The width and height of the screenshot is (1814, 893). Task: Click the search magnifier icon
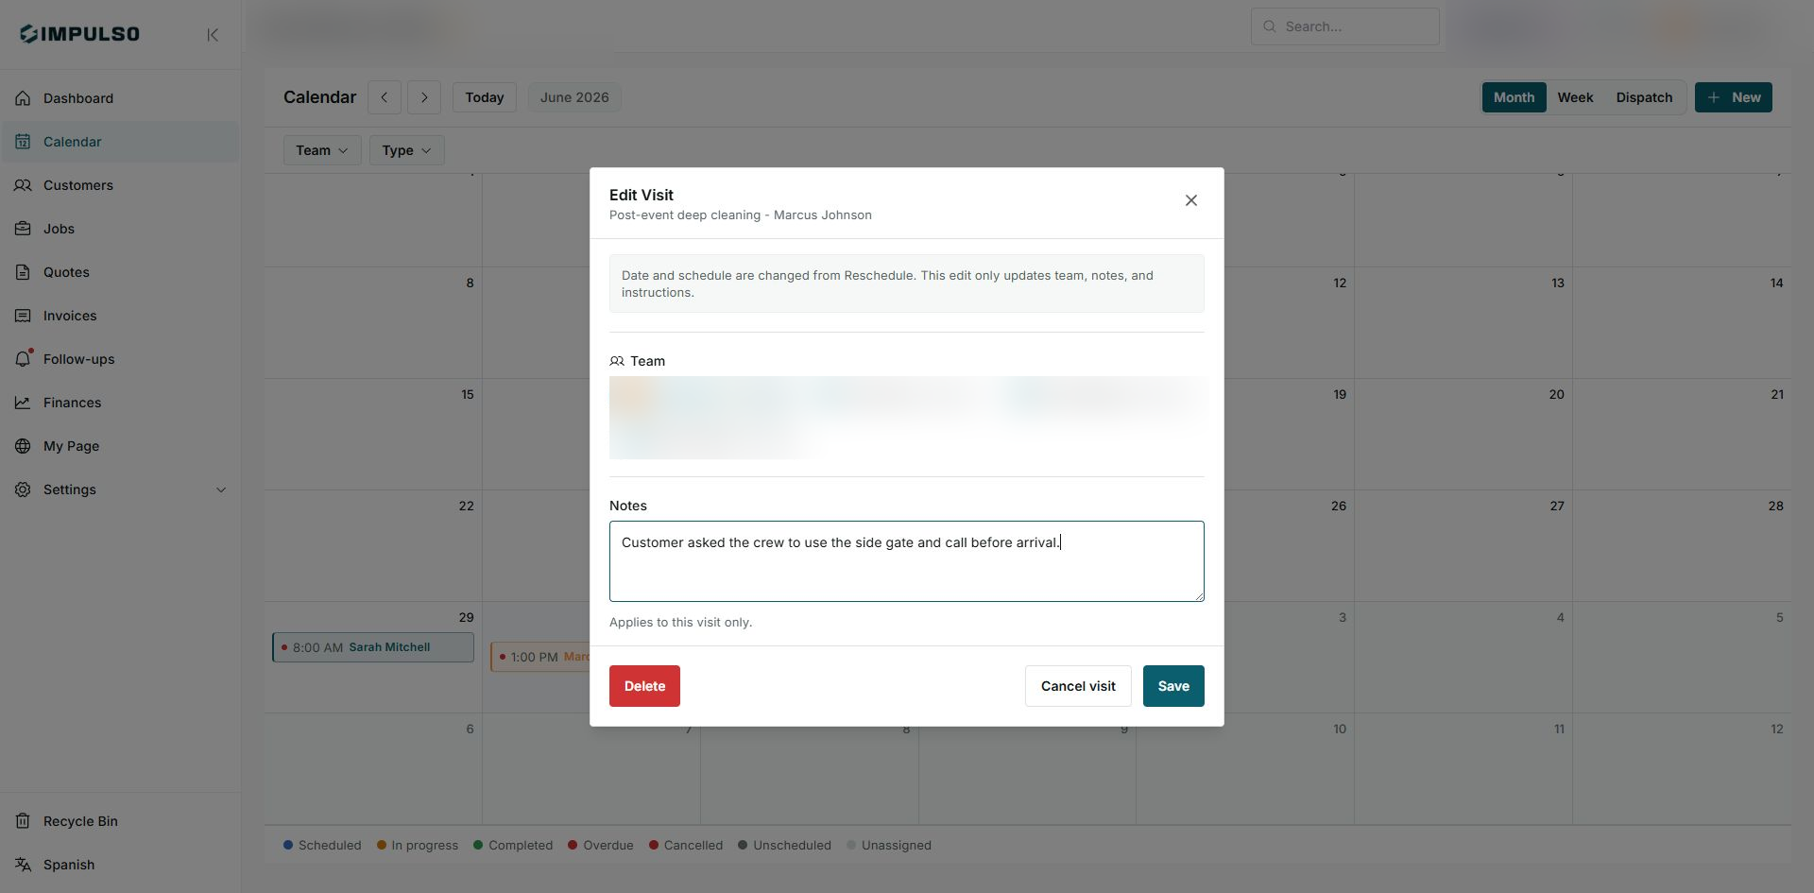1270,26
